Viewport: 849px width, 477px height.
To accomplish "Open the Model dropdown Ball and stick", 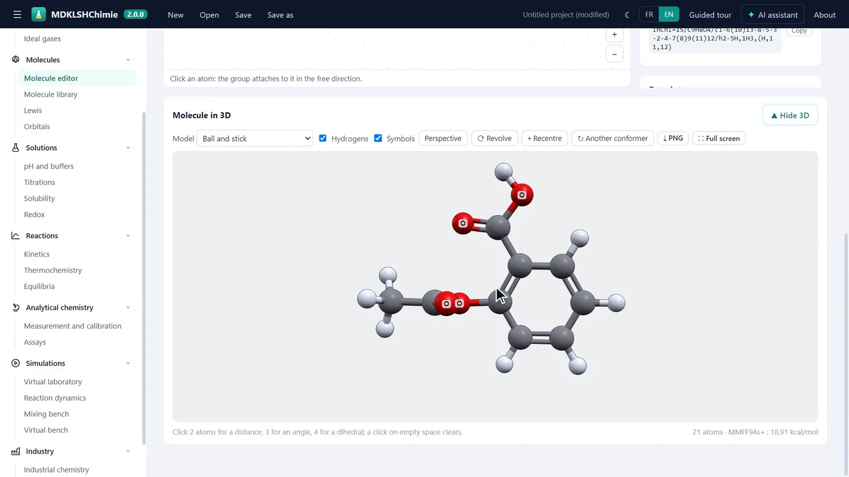I will [x=255, y=138].
